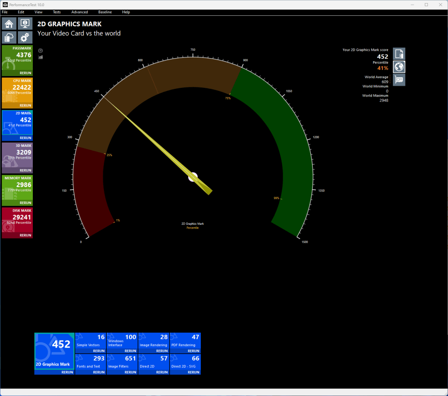This screenshot has width=448, height=396.
Task: Rerun the Fonts and Text test
Action: point(99,372)
